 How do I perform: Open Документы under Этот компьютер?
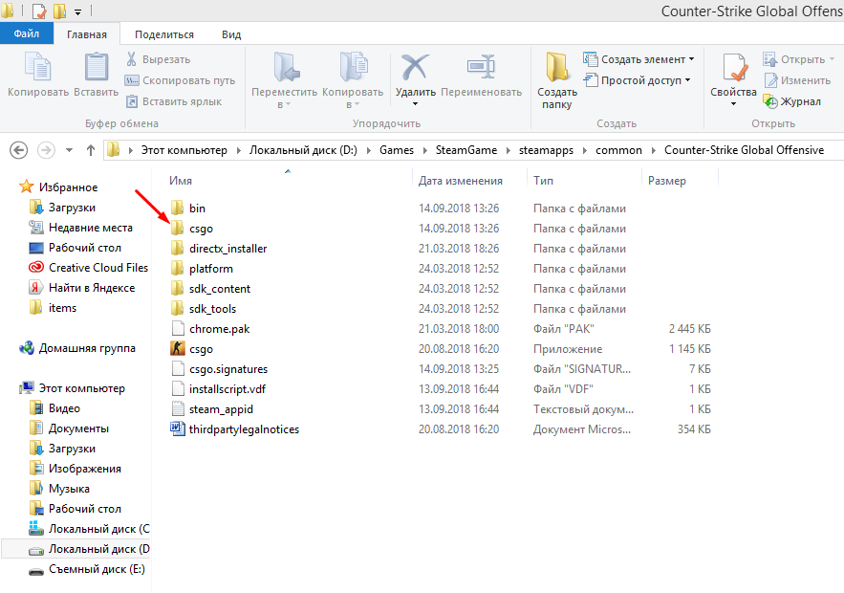click(69, 428)
